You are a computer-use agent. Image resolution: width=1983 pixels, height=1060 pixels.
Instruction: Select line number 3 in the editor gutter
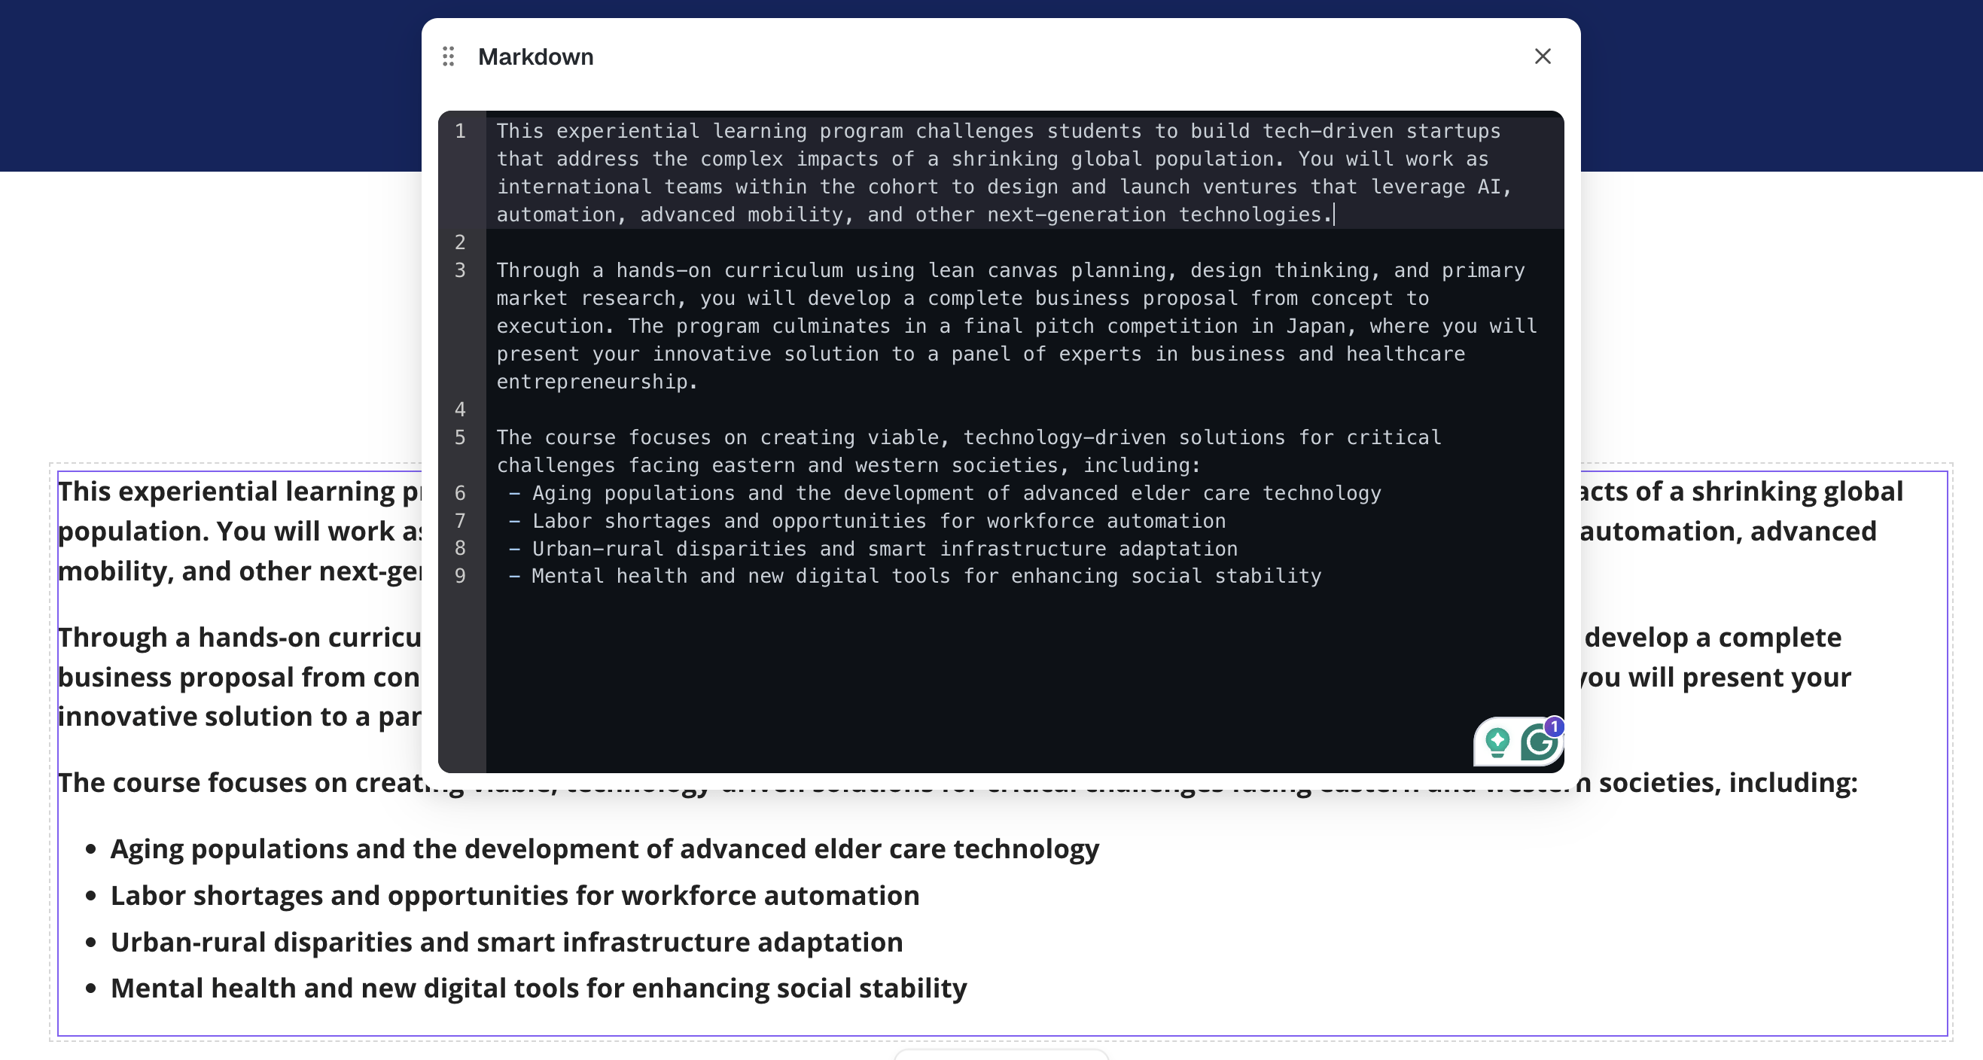click(x=460, y=270)
